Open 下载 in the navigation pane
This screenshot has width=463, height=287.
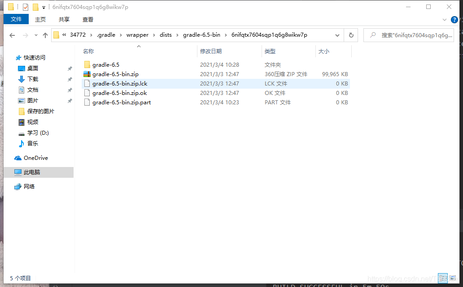[32, 79]
